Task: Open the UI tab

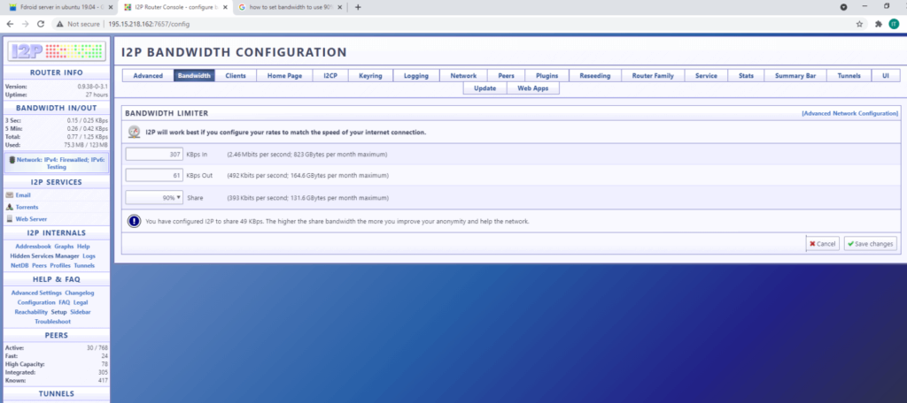Action: pos(886,76)
